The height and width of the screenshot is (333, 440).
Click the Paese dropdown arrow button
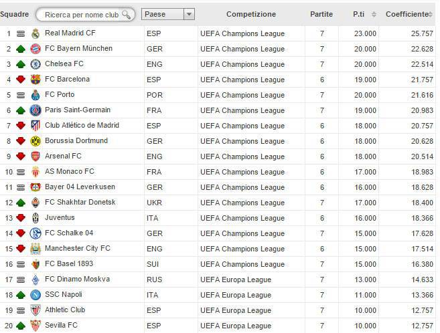[x=189, y=14]
